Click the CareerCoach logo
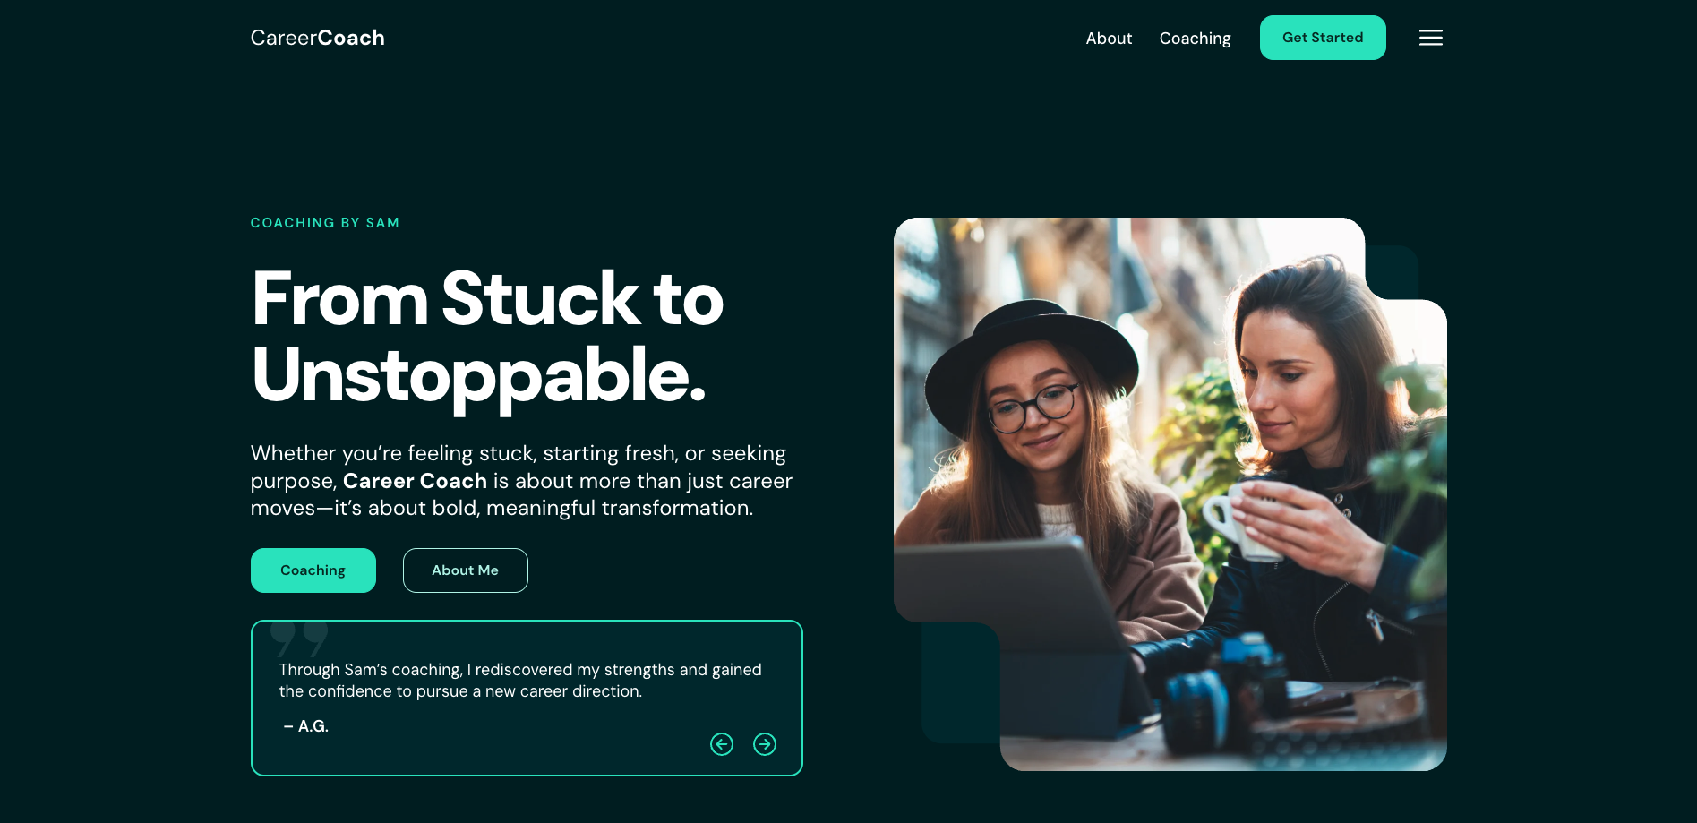Screen dimensions: 1697x823 pos(317,38)
